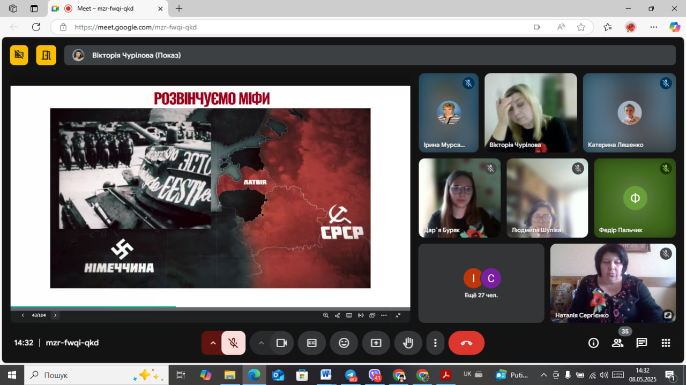Image resolution: width=686 pixels, height=385 pixels.
Task: Expand audio settings arrow beside microphone
Action: click(x=213, y=343)
